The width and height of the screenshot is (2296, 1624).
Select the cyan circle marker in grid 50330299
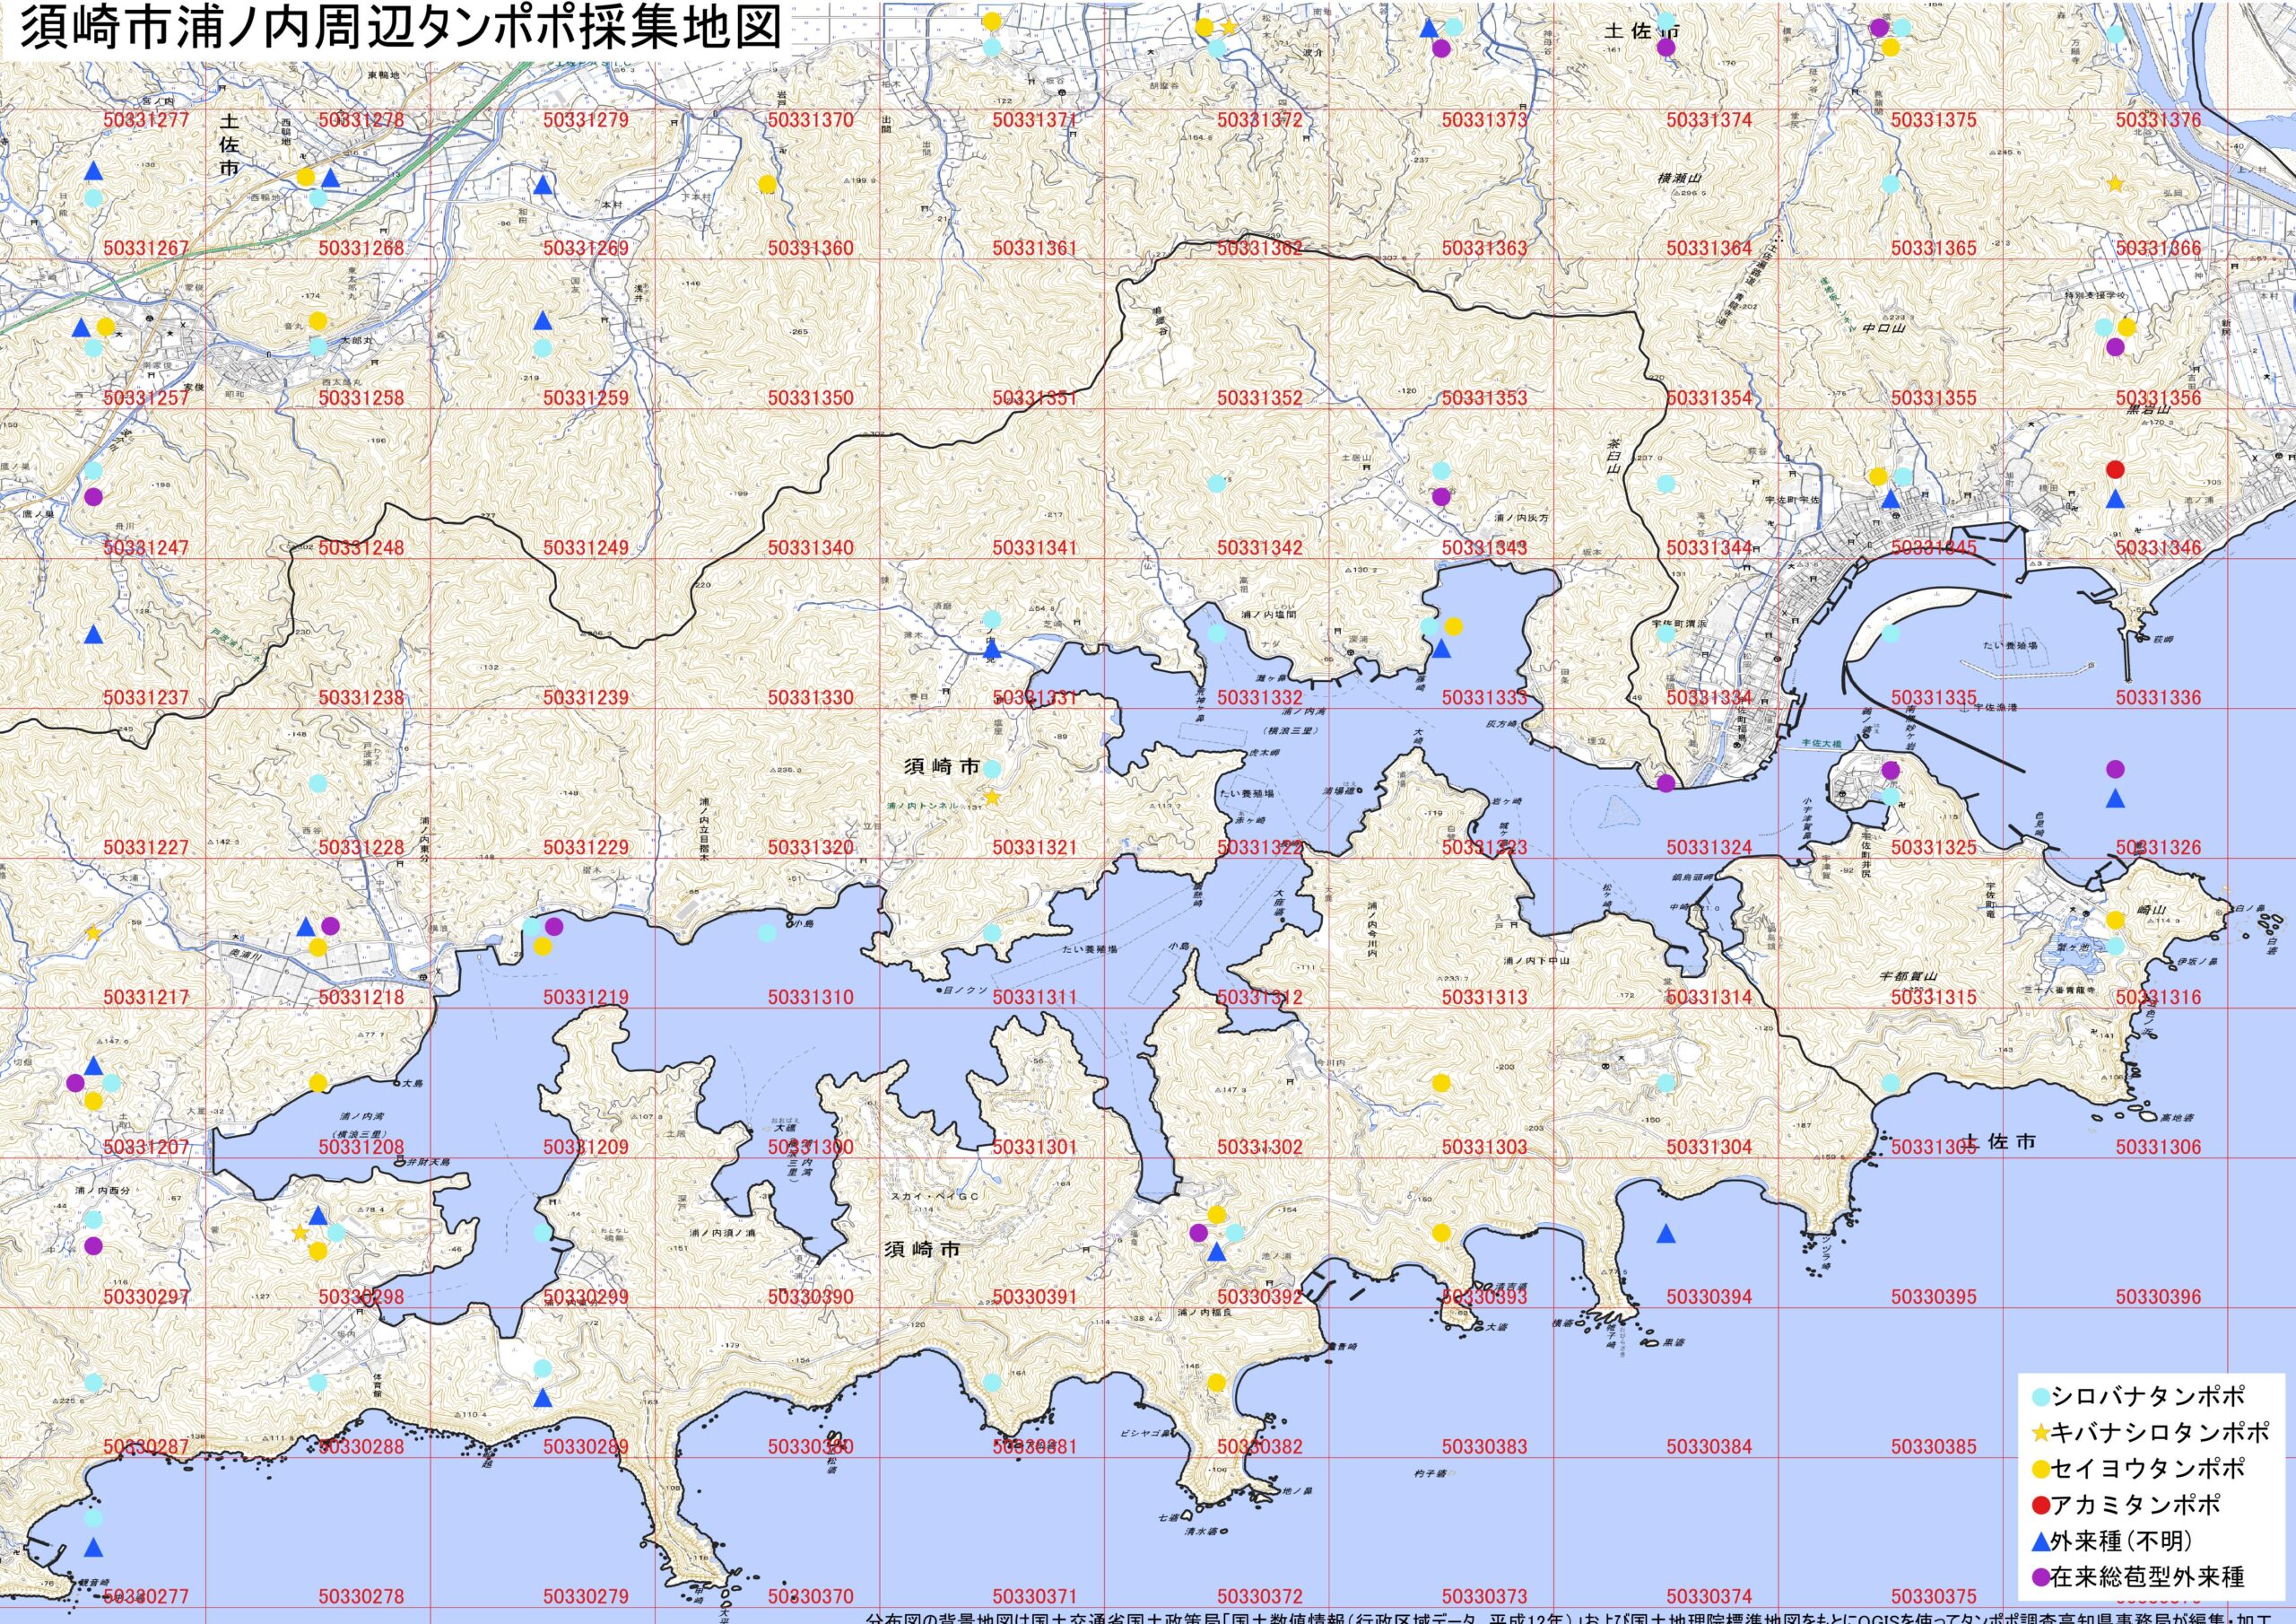coord(542,1233)
